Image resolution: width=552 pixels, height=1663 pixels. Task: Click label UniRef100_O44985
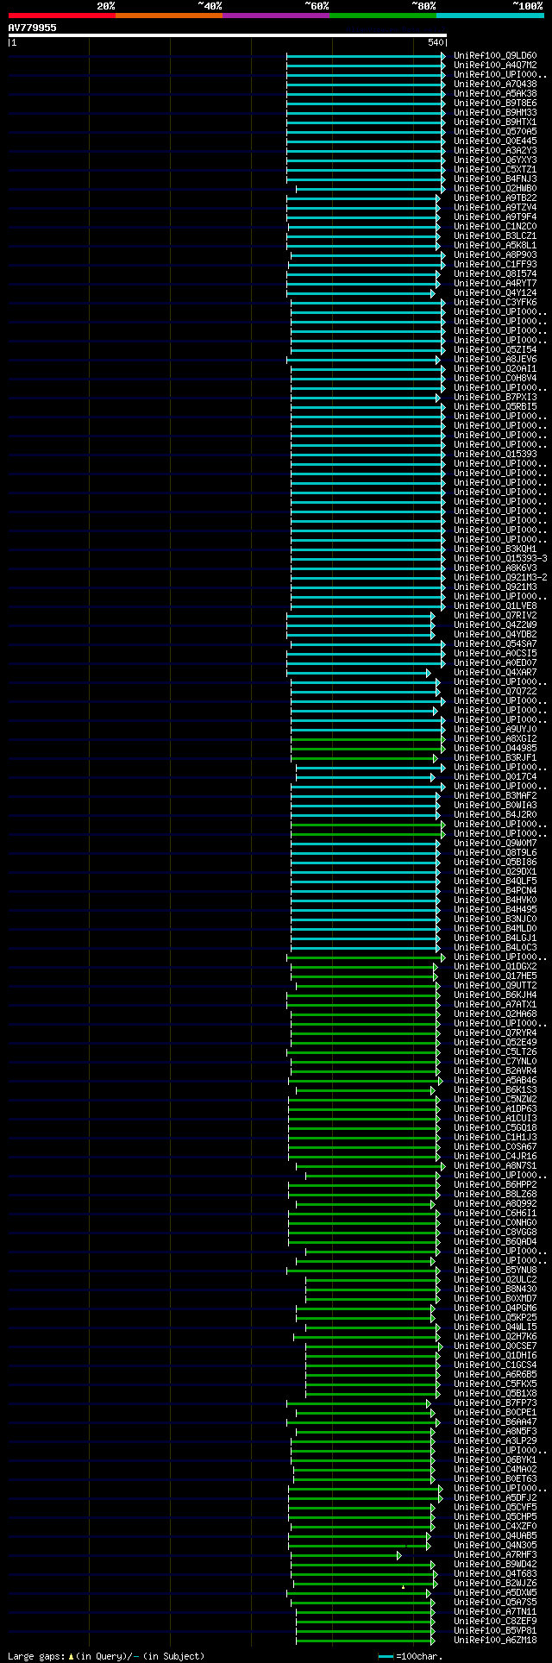click(495, 749)
